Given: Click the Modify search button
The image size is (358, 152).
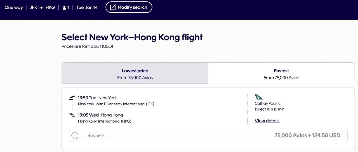Looking at the screenshot, I should point(129,7).
